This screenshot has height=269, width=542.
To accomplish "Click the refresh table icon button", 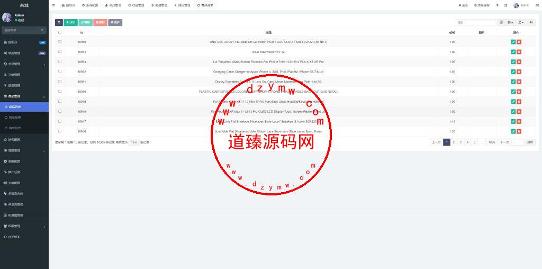I will tap(59, 22).
